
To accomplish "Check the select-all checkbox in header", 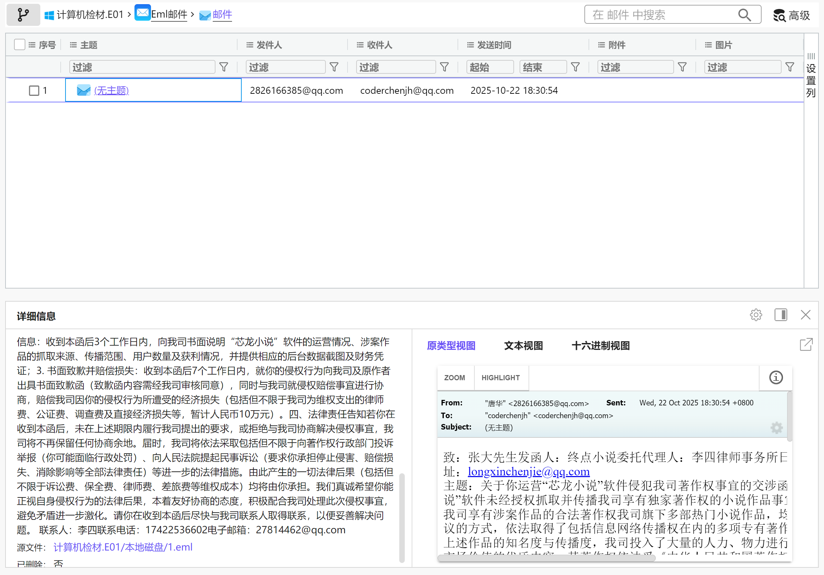I will tap(19, 44).
